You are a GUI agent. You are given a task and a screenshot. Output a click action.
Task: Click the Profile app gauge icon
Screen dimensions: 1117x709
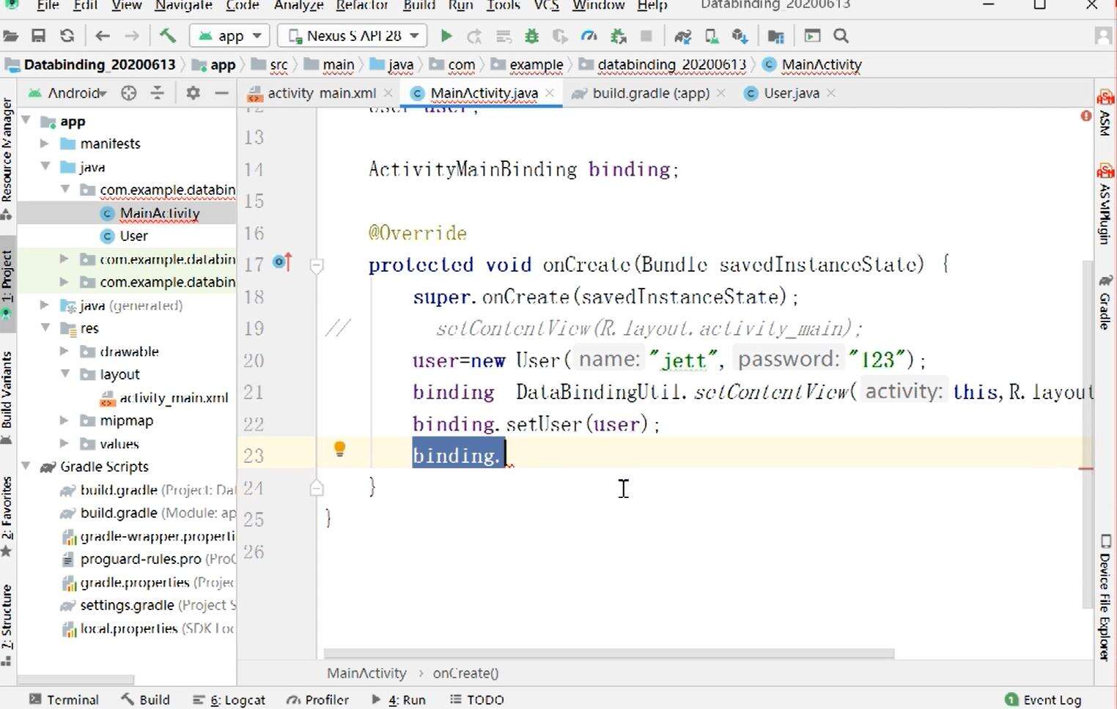(589, 36)
